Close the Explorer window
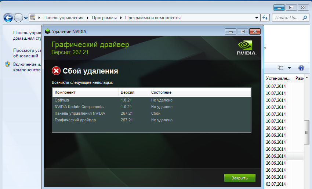Screen dimensions: 312x189 click(303, 8)
